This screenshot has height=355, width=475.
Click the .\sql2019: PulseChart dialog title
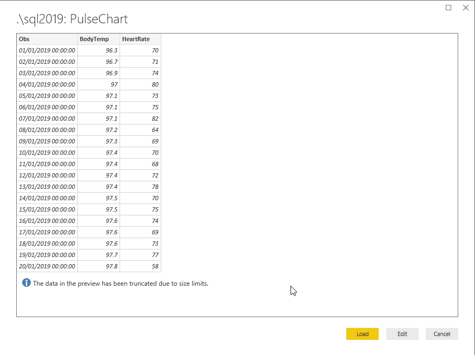click(x=72, y=19)
